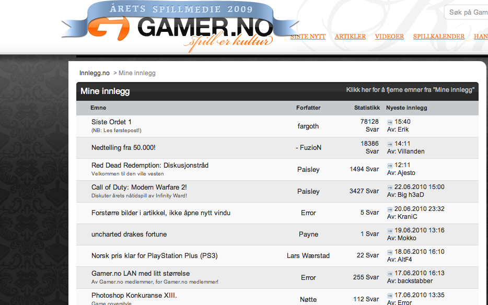The image size is (488, 305).
Task: Open Call of Duty: Modern Warfare 2! thread
Action: coord(139,187)
